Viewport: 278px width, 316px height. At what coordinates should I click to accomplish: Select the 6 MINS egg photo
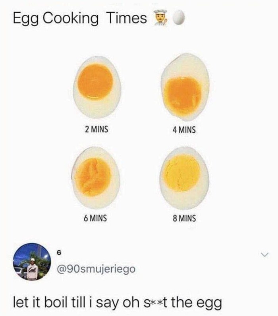[96, 177]
